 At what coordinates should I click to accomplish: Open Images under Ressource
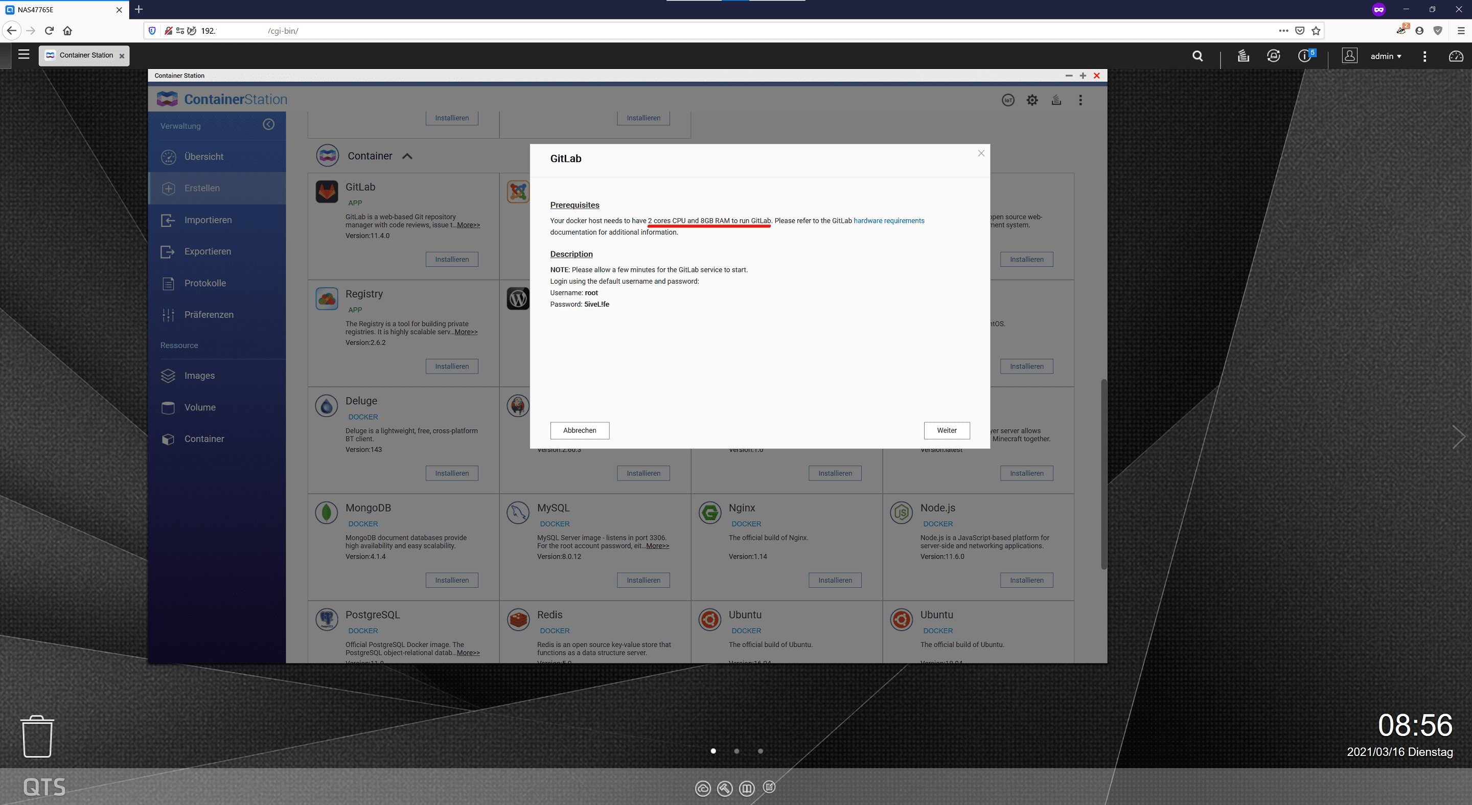point(217,375)
